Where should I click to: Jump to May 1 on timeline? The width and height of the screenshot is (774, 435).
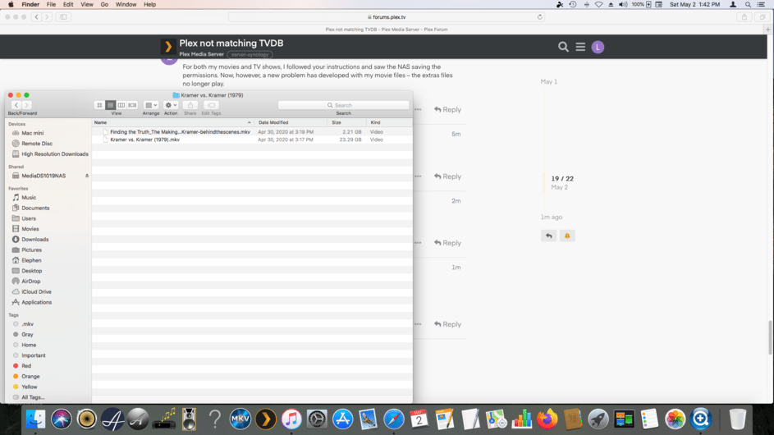click(549, 81)
